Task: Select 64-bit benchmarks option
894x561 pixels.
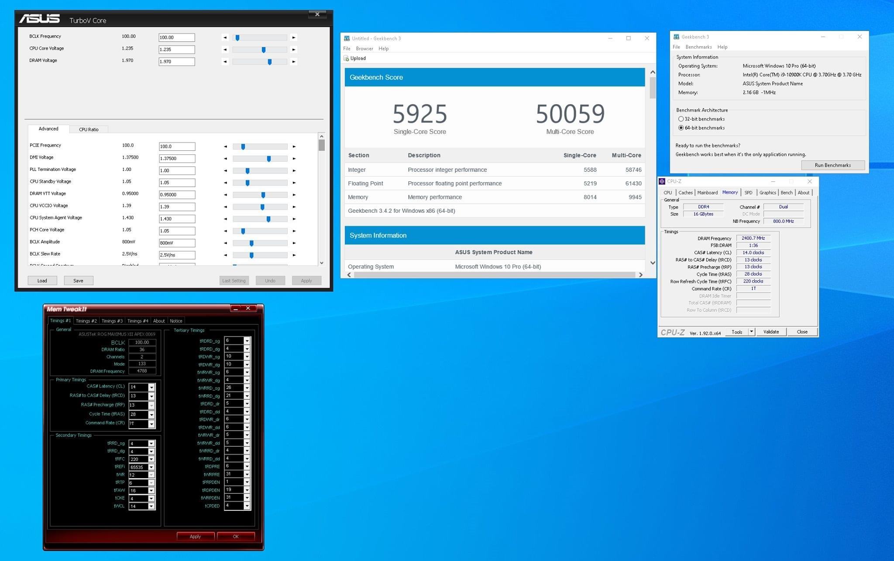Action: [x=681, y=128]
